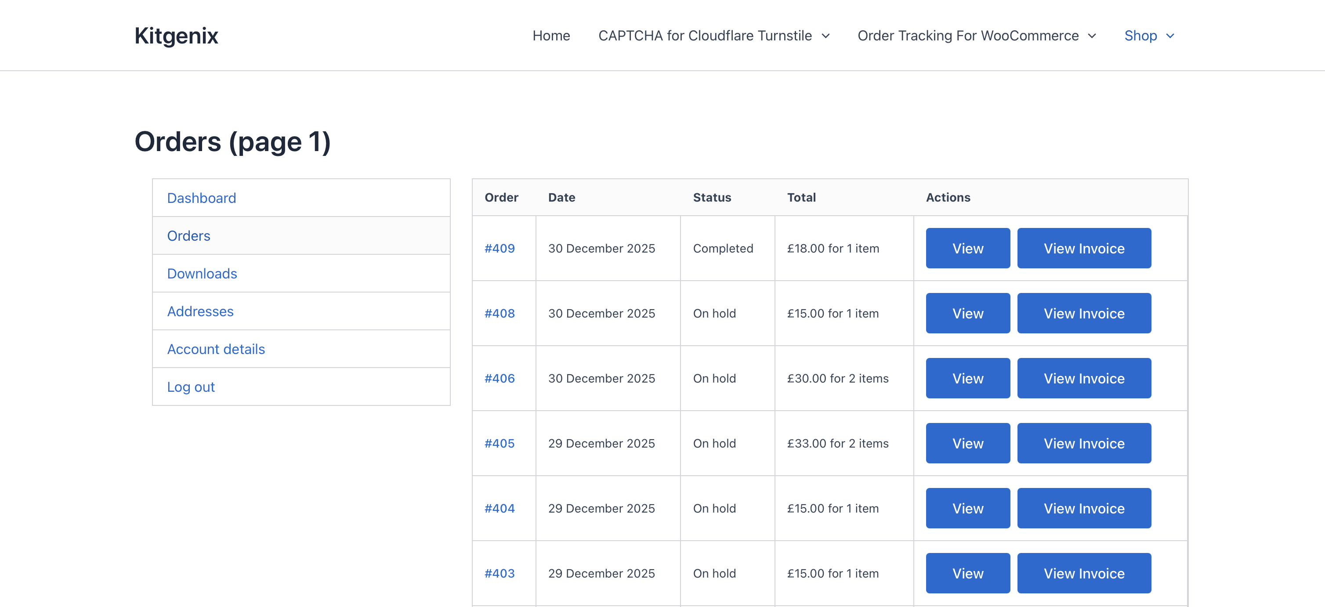Open the Dashboard account page
This screenshot has height=607, width=1325.
pos(201,198)
